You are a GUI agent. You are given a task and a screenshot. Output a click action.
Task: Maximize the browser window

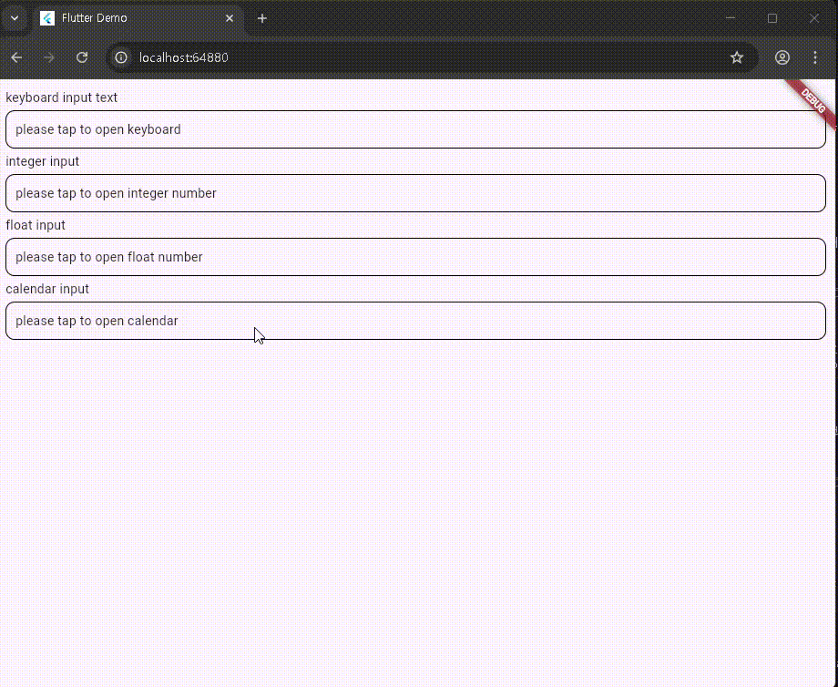(x=772, y=18)
